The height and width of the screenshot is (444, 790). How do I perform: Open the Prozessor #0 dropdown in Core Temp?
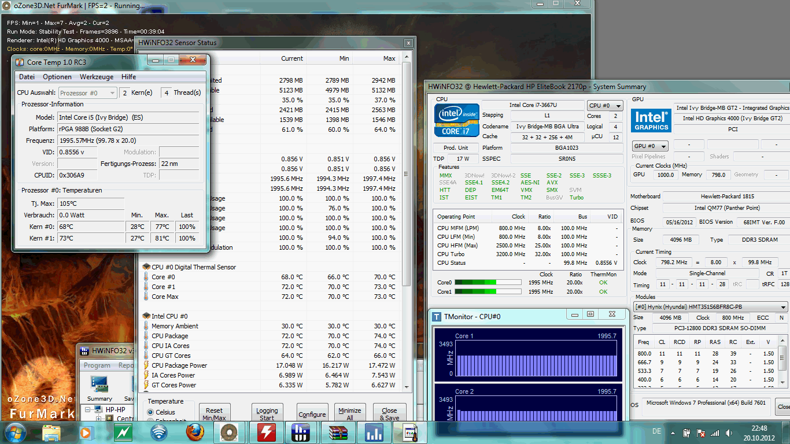click(87, 92)
